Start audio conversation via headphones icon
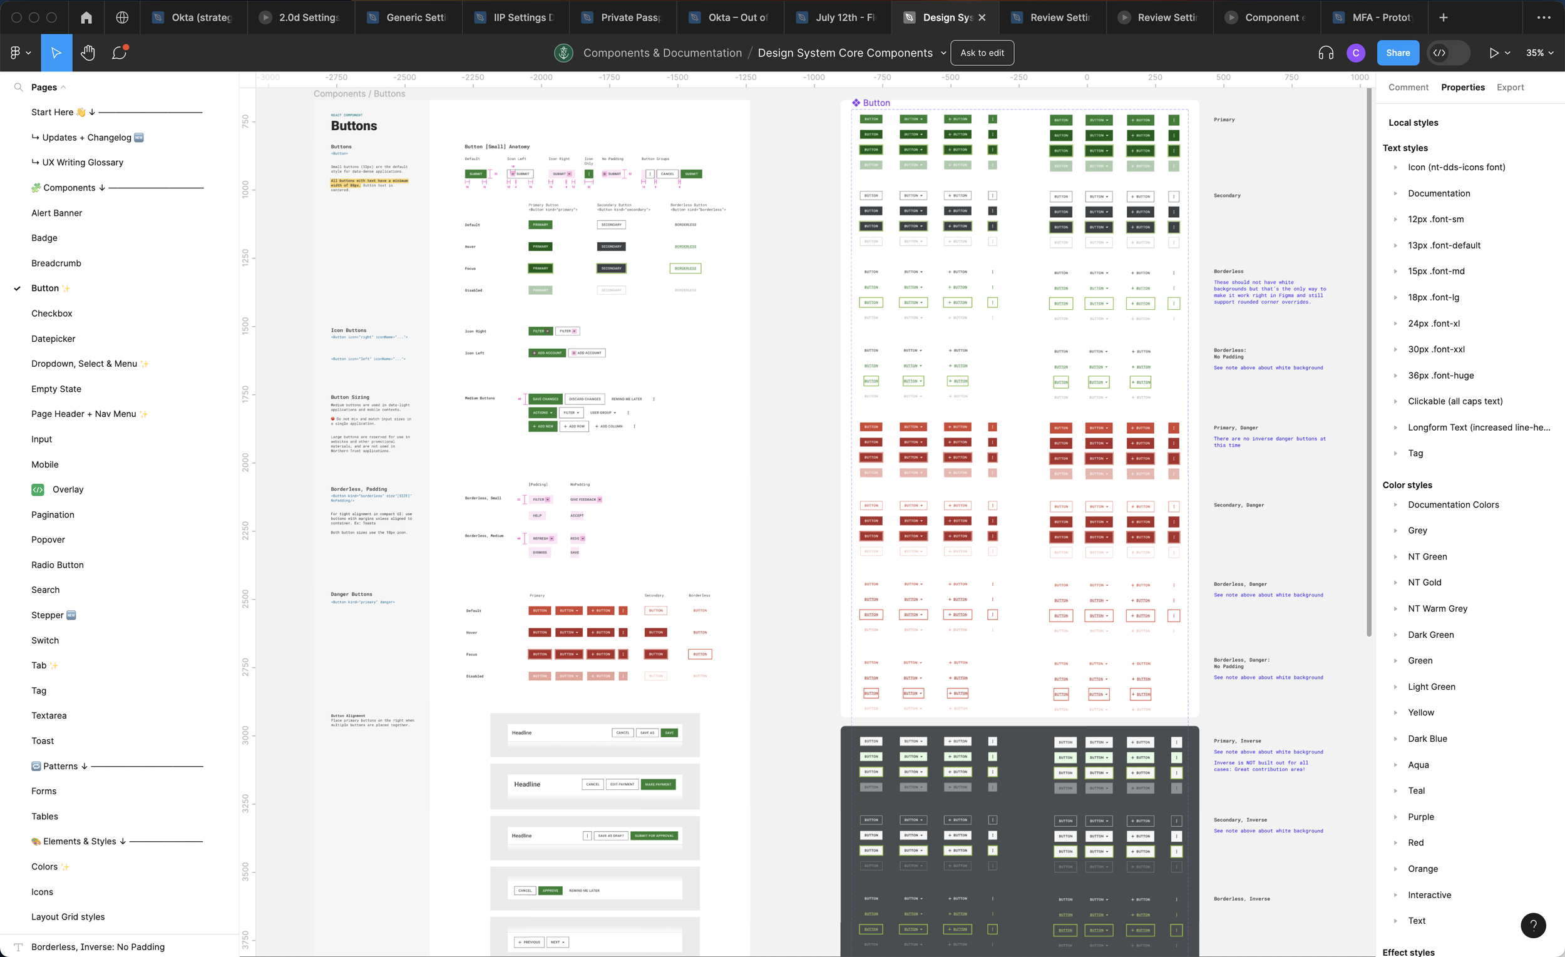 [1325, 53]
